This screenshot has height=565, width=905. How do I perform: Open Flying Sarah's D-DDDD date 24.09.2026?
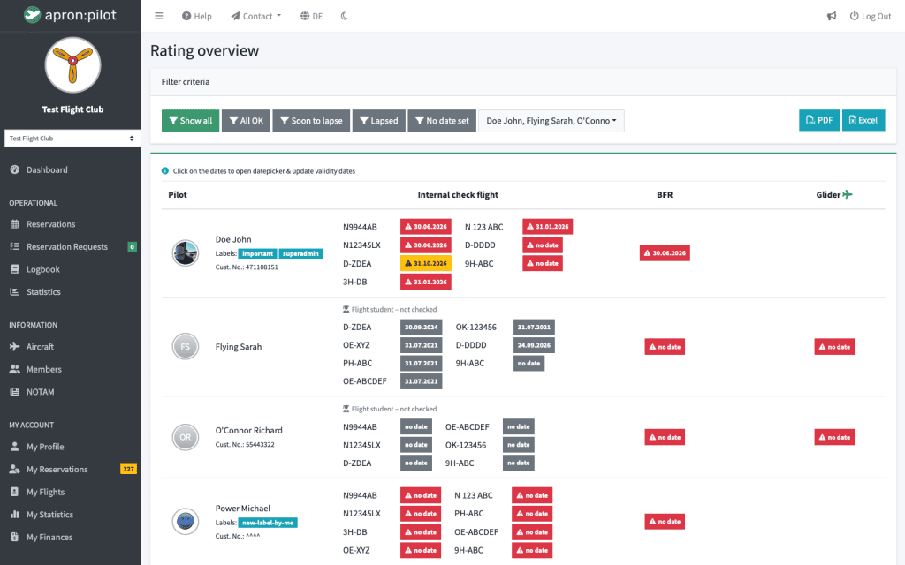coord(534,345)
